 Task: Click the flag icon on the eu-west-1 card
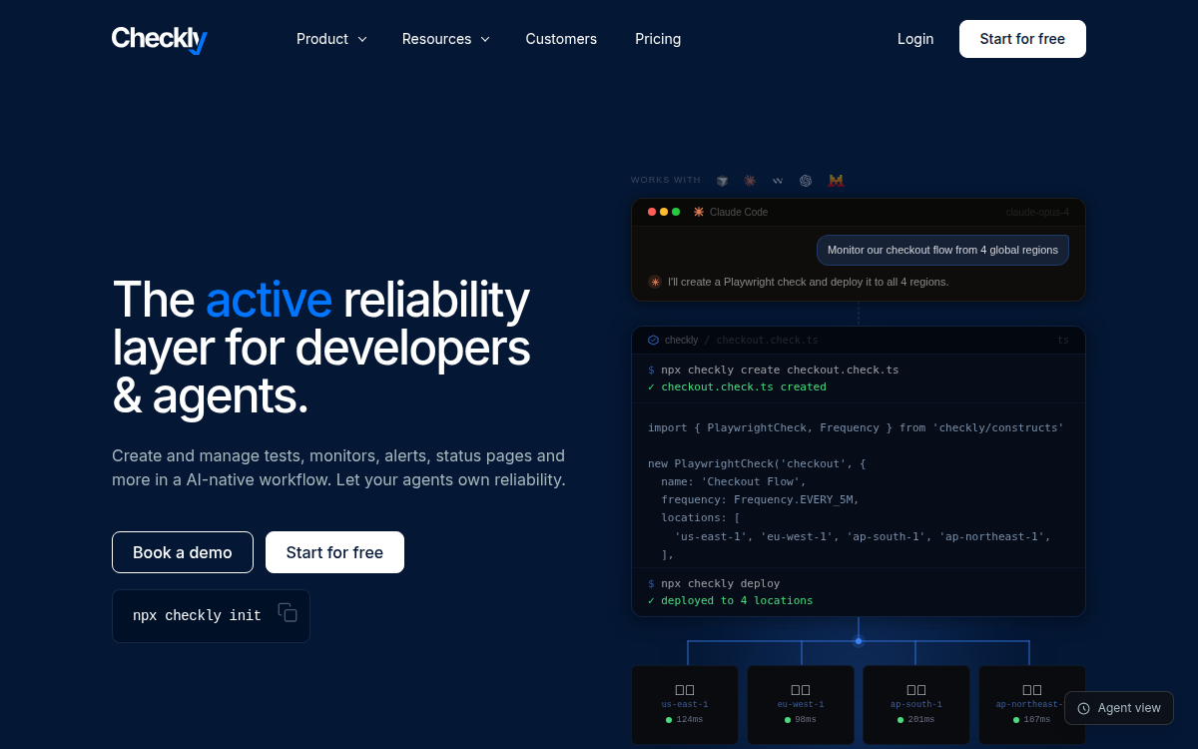(x=801, y=690)
